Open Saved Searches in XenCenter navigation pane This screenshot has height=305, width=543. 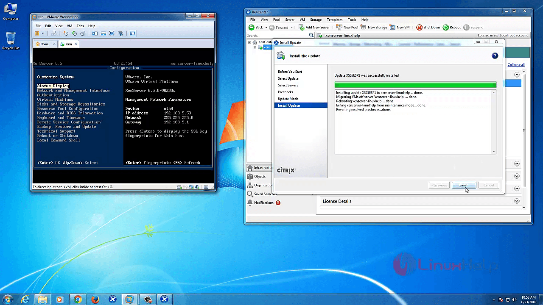point(262,194)
